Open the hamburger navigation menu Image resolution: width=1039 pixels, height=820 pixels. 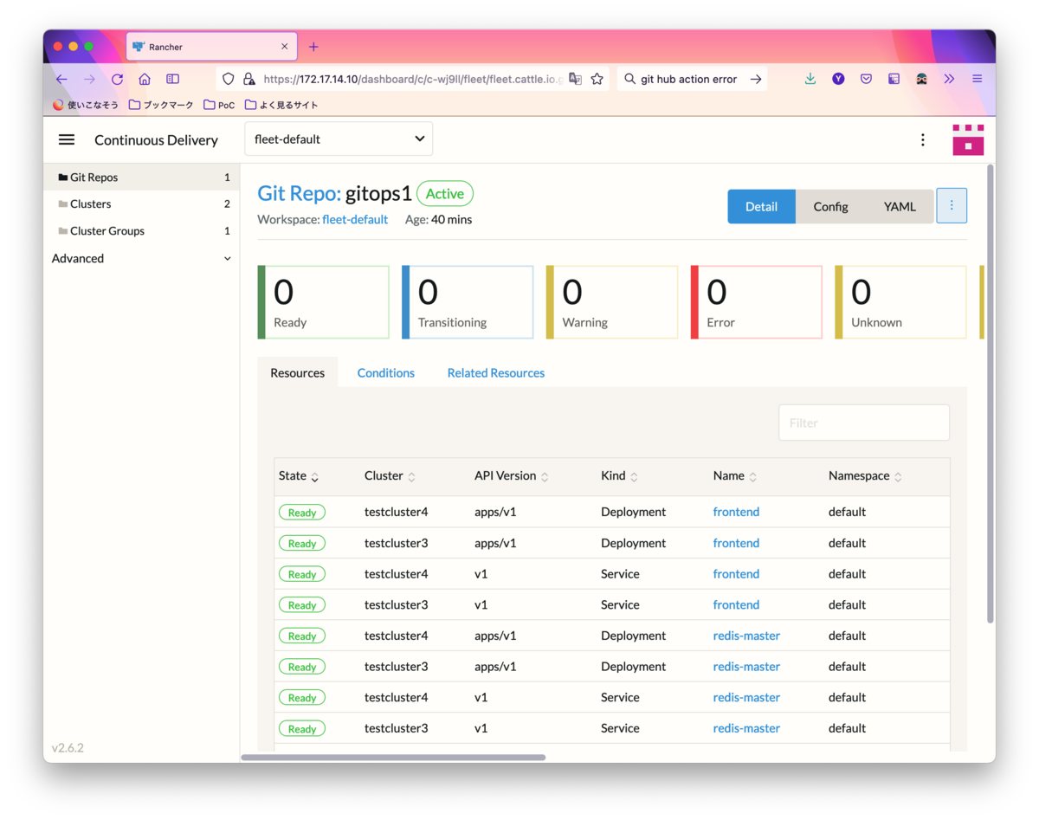66,139
